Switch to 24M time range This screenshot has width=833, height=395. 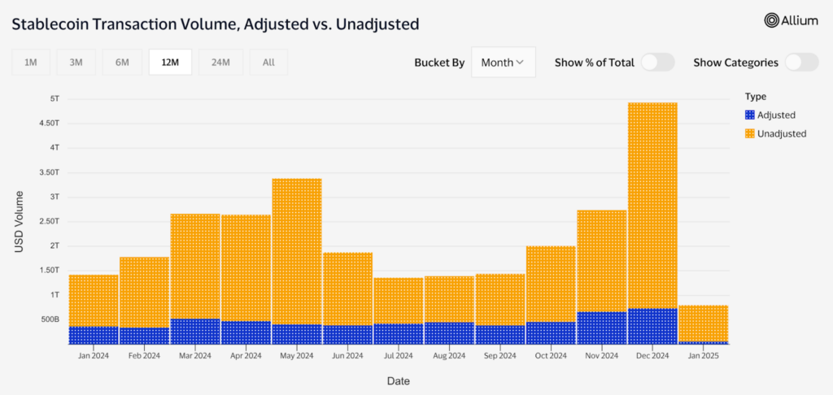coord(220,63)
